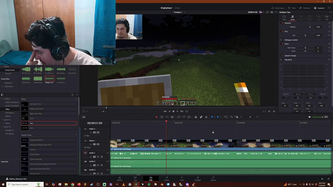Add a blue marker at playhead
Screen dimensions: 333x187
point(218,117)
